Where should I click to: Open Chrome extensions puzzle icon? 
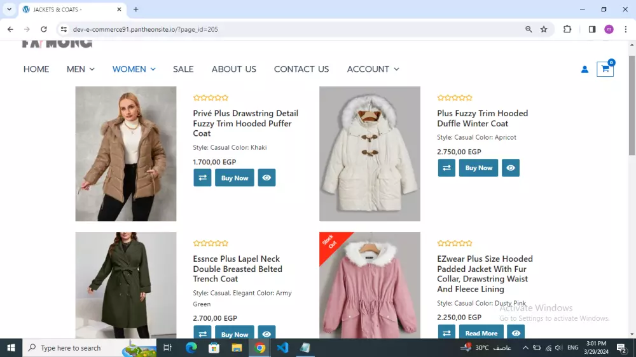tap(567, 29)
